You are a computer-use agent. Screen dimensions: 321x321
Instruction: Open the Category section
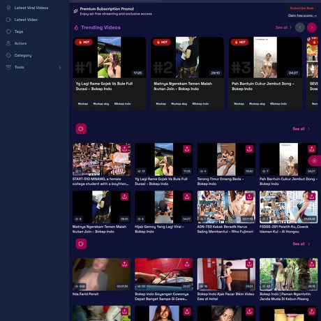coord(23,55)
